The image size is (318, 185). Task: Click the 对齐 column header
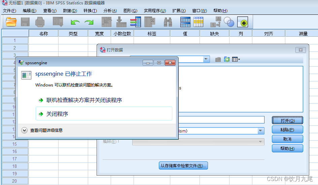coord(269,33)
